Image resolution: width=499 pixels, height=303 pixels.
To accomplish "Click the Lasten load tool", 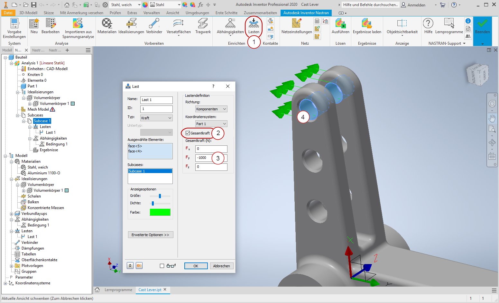I will coord(254,26).
